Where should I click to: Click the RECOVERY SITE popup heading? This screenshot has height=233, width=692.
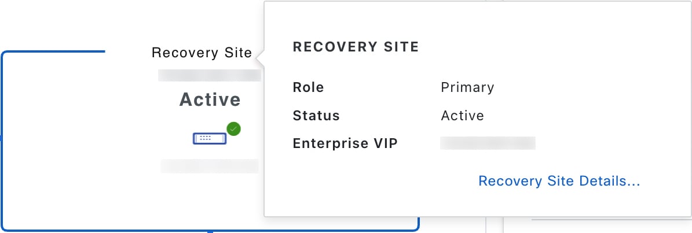pos(356,47)
